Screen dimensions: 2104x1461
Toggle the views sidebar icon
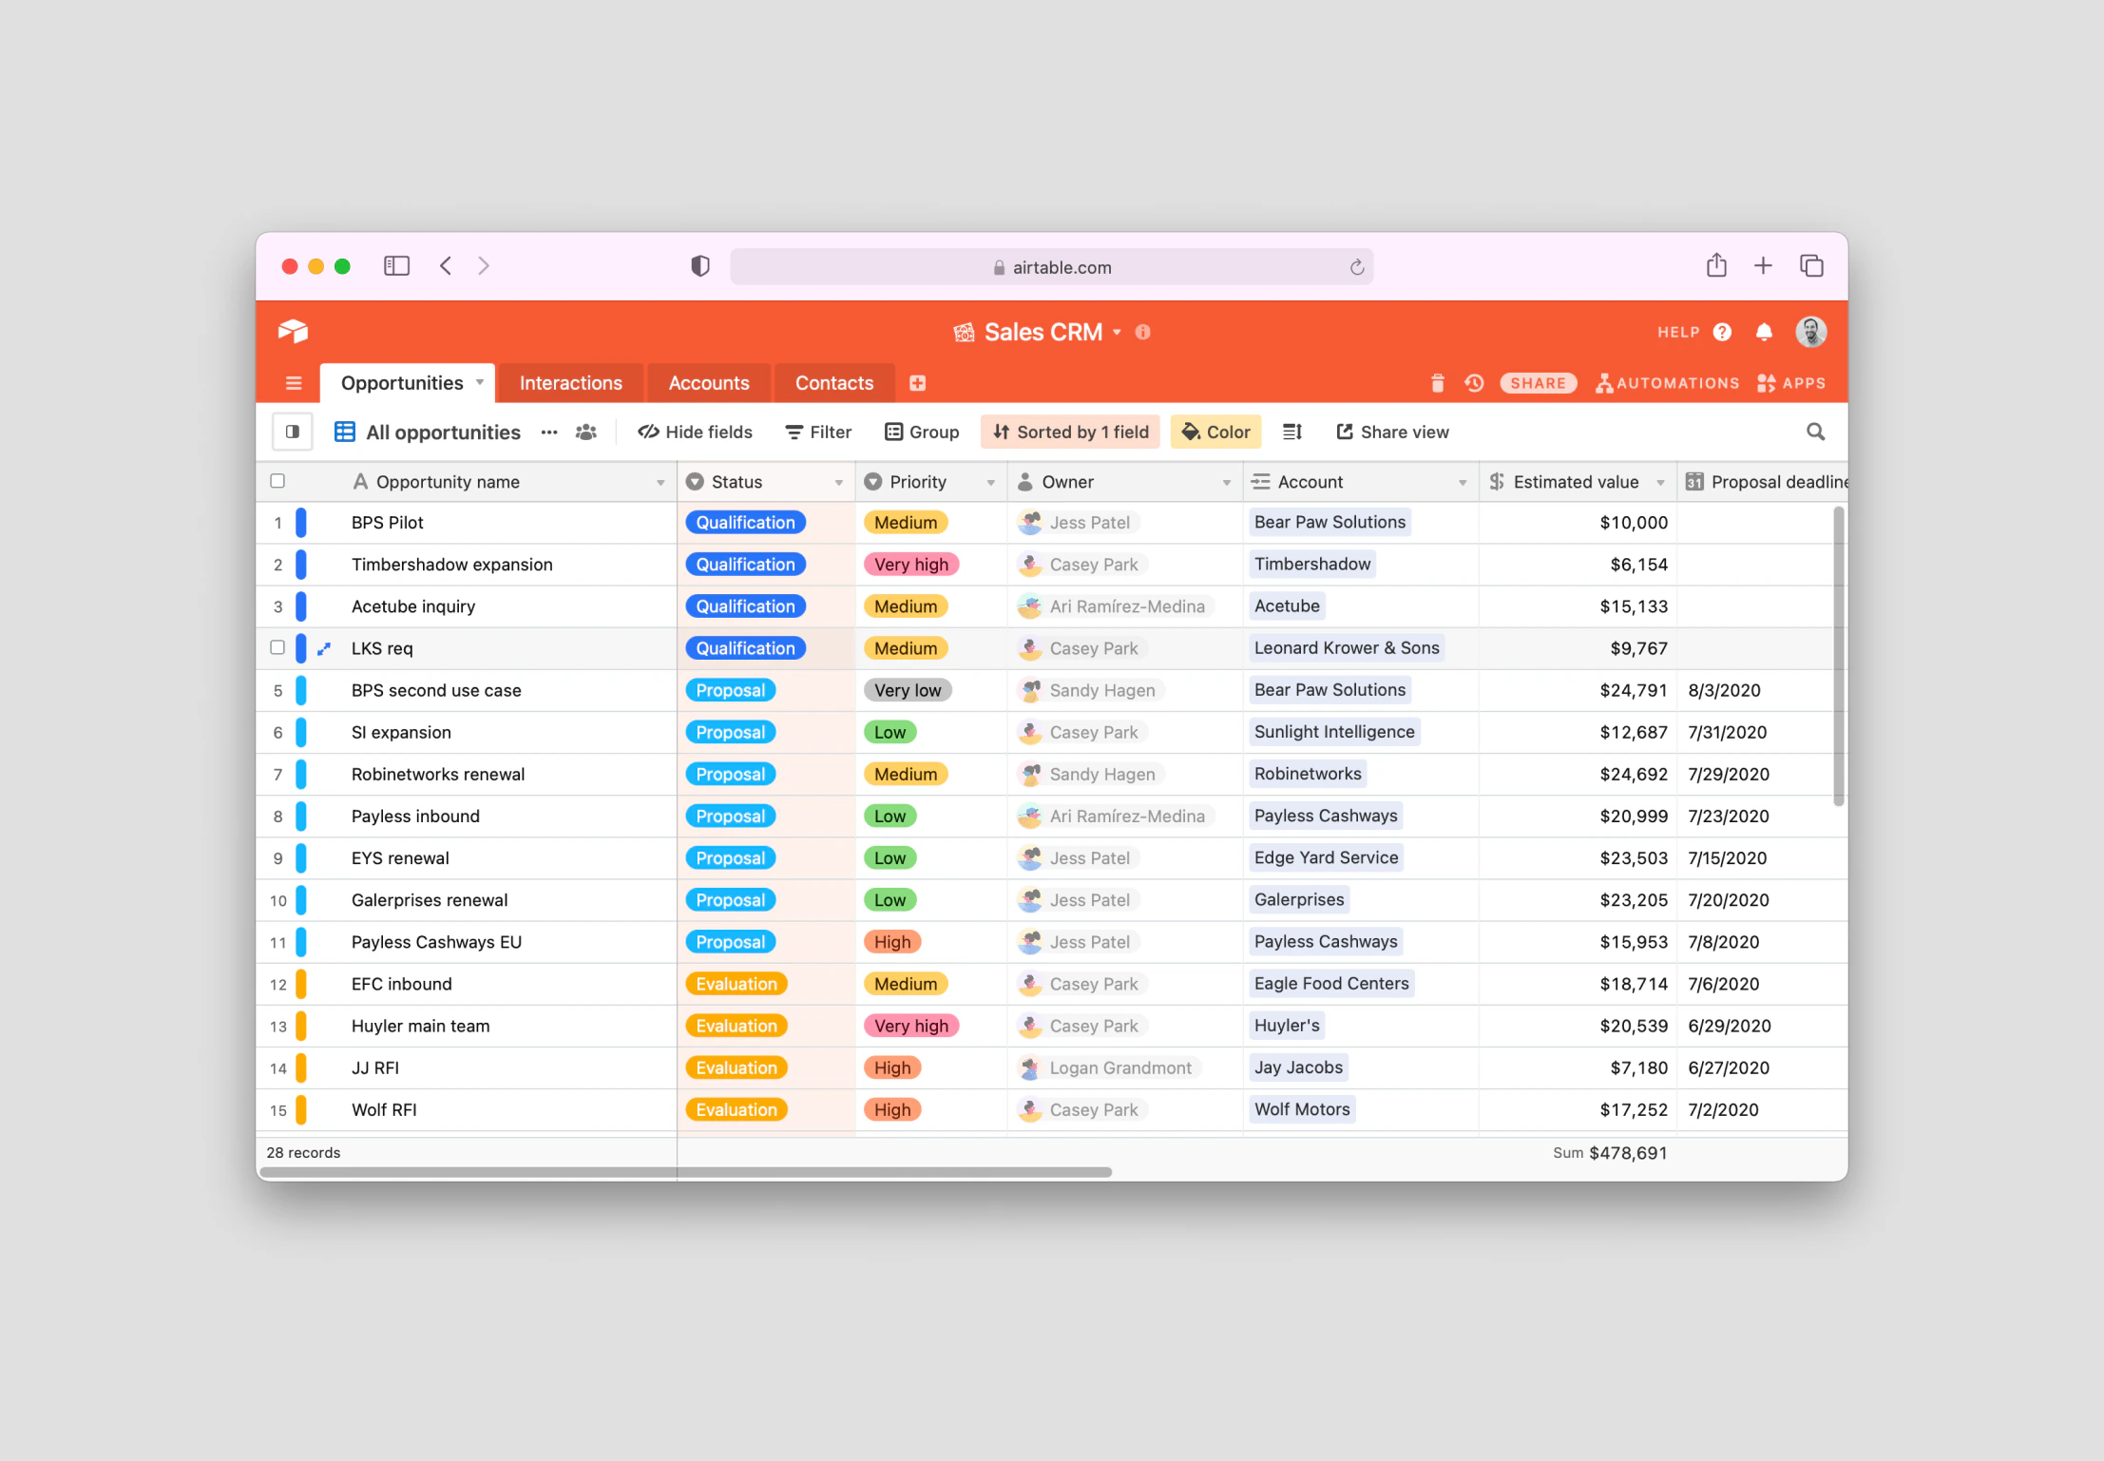(293, 432)
